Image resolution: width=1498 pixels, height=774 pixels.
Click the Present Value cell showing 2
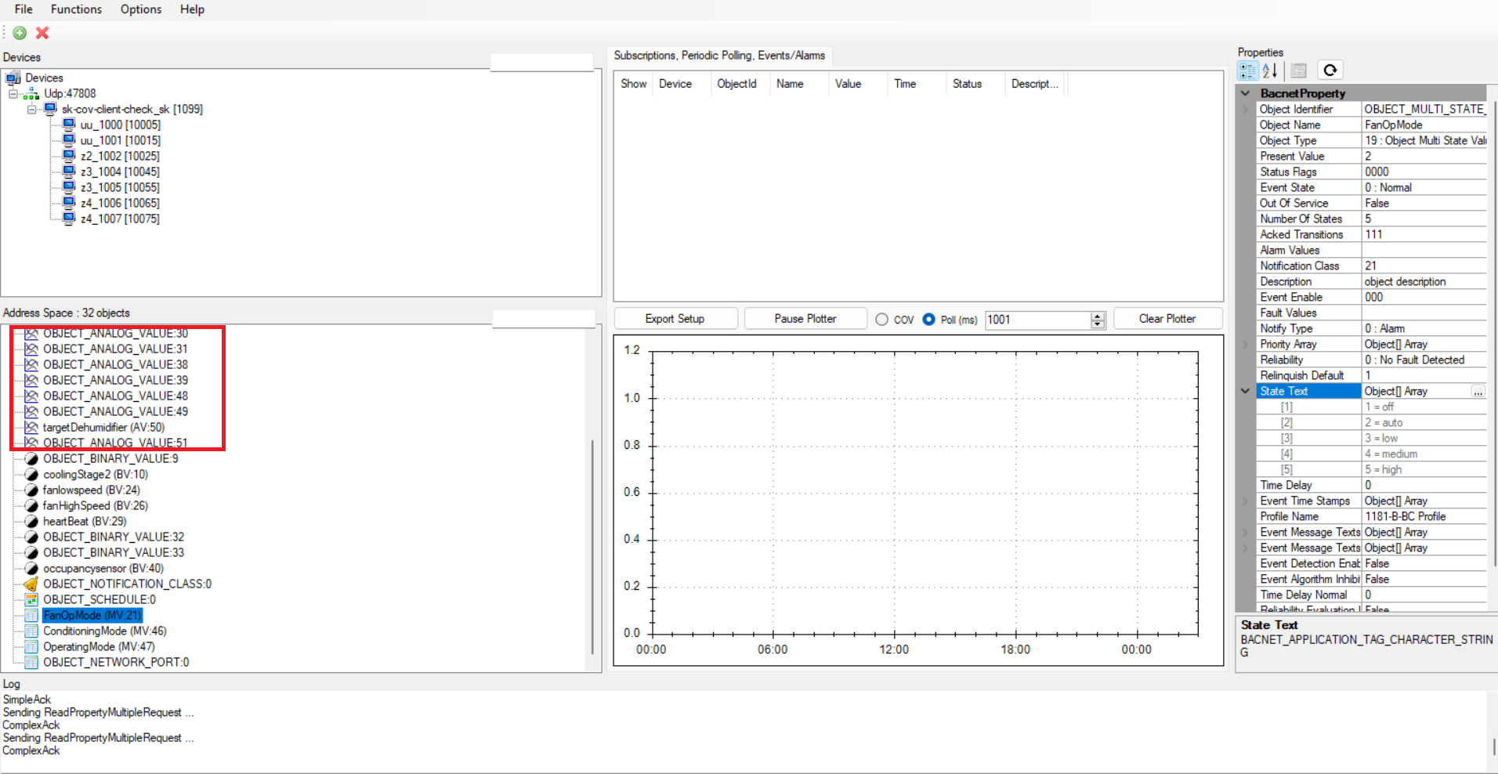1424,156
